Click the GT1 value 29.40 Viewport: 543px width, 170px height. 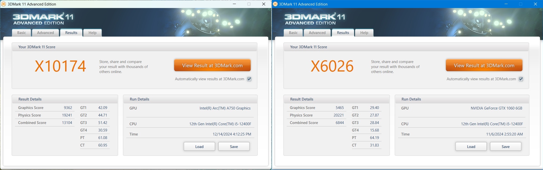tap(374, 108)
